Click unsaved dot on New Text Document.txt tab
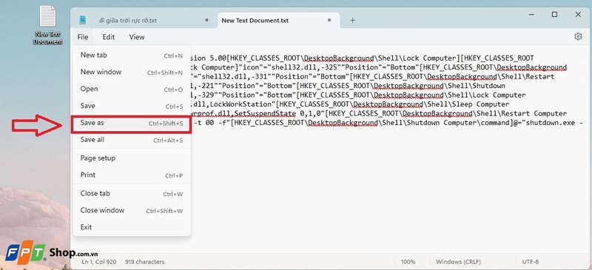 click(329, 21)
